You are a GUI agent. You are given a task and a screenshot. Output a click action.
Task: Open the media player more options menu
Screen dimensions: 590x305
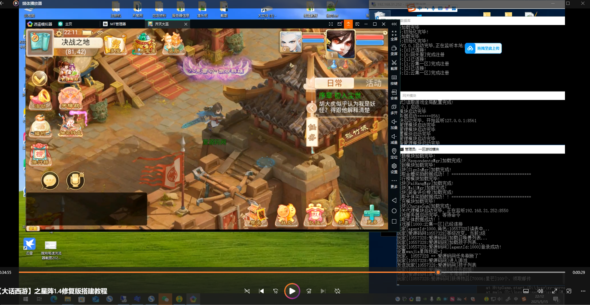coord(583,291)
